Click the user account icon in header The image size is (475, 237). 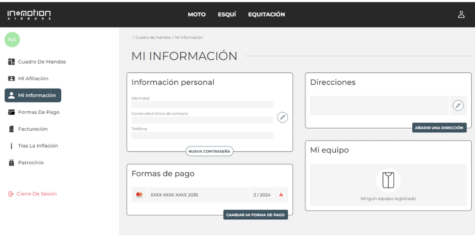tap(461, 14)
